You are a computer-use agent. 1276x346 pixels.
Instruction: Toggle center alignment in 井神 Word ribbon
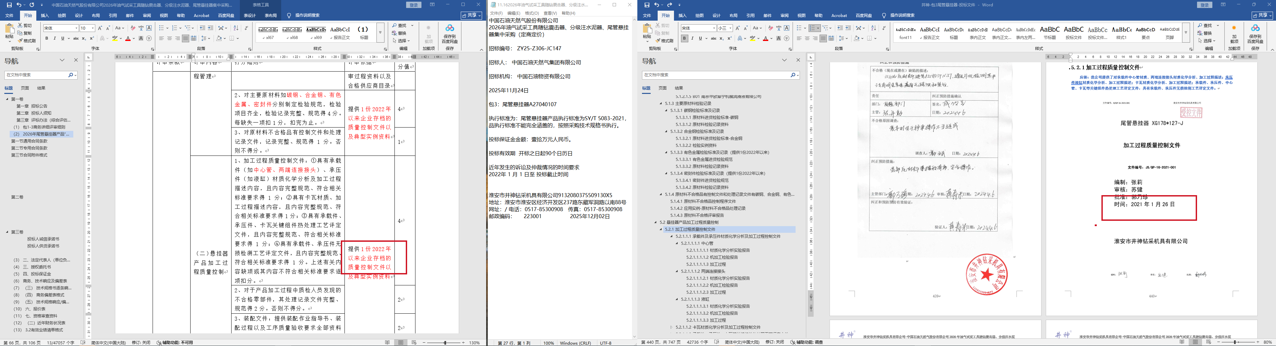[807, 38]
